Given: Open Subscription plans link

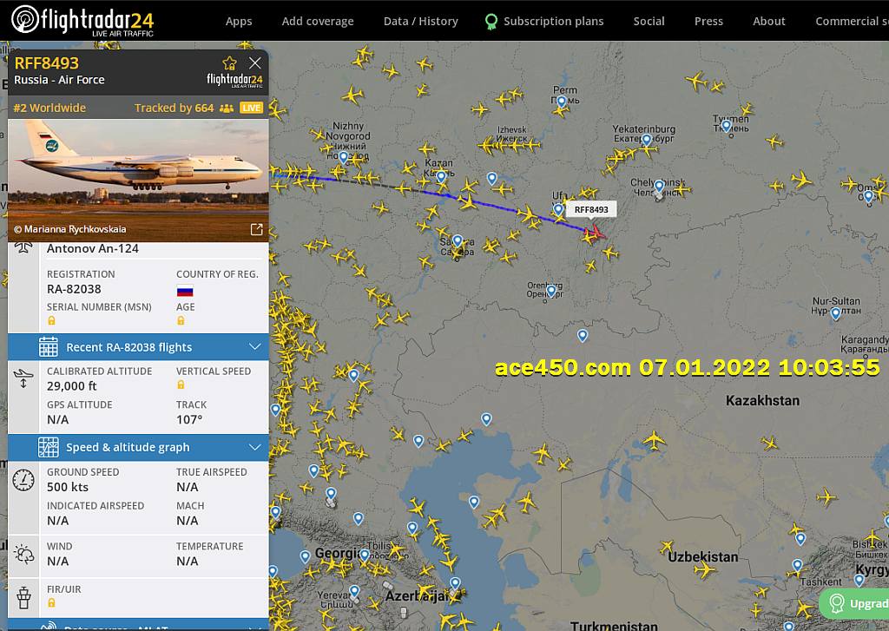Looking at the screenshot, I should click(x=553, y=21).
